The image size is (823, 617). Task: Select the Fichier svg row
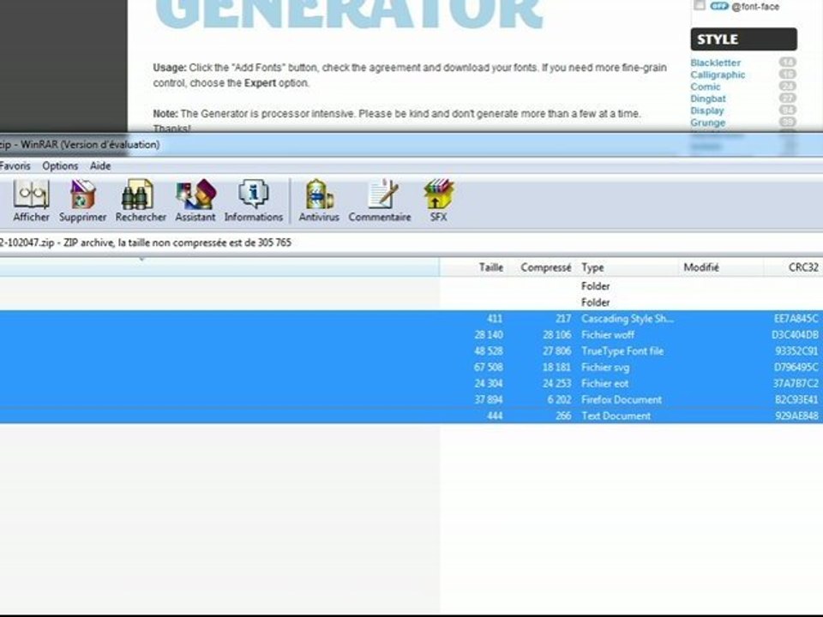point(411,368)
